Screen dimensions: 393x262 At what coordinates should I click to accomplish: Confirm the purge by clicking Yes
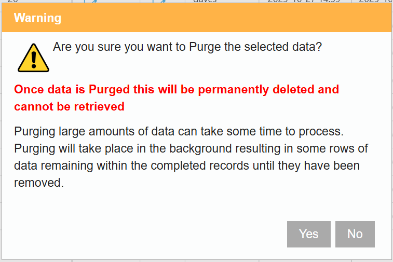tap(308, 234)
